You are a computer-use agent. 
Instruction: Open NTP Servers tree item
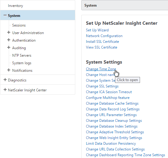pyautogui.click(x=22, y=55)
